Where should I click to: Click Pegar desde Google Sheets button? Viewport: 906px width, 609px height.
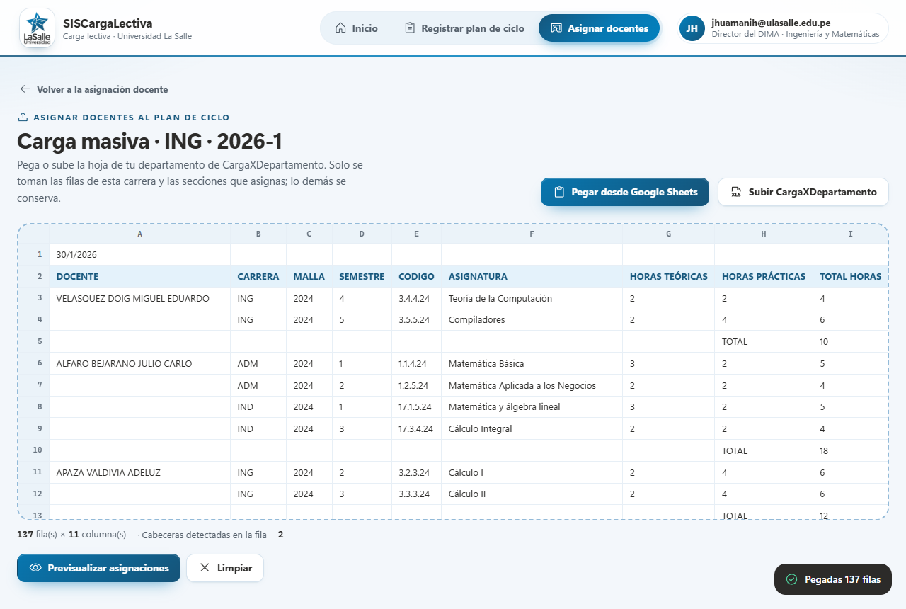tap(625, 192)
